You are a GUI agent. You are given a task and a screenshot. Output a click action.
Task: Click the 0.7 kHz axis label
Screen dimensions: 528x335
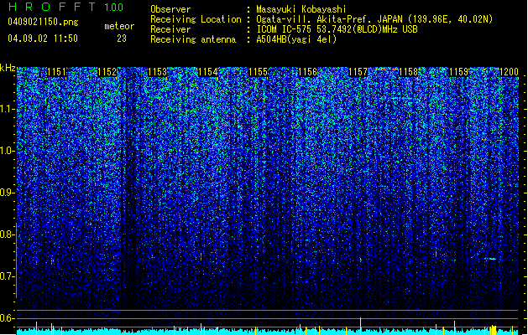[x=7, y=276]
